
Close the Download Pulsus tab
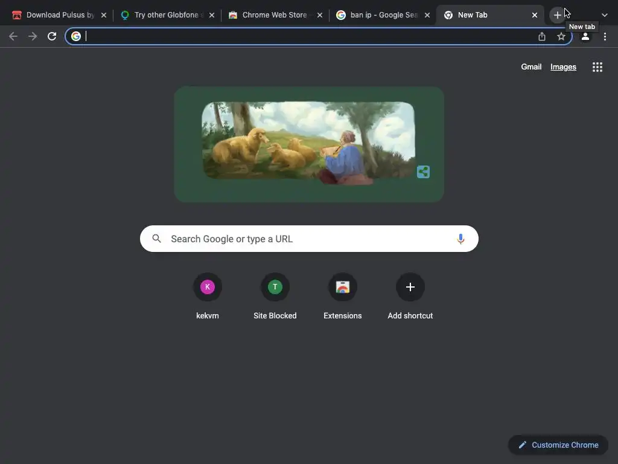pos(104,15)
